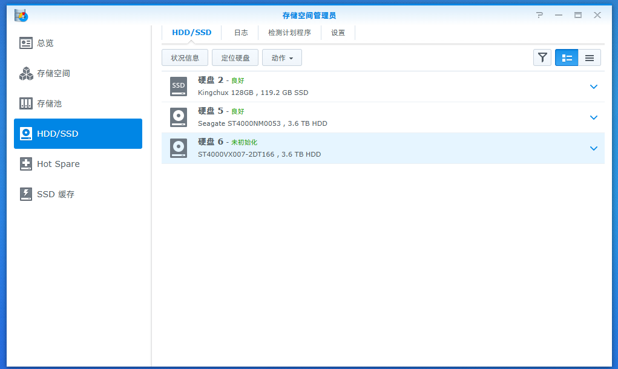Open SSD 缓存 via lightning icon

pyautogui.click(x=26, y=194)
